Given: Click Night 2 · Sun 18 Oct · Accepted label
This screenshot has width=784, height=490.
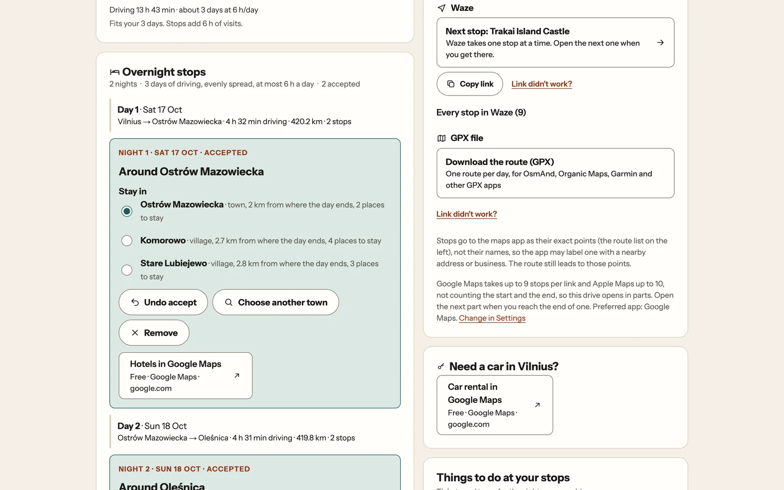Looking at the screenshot, I should pyautogui.click(x=184, y=469).
